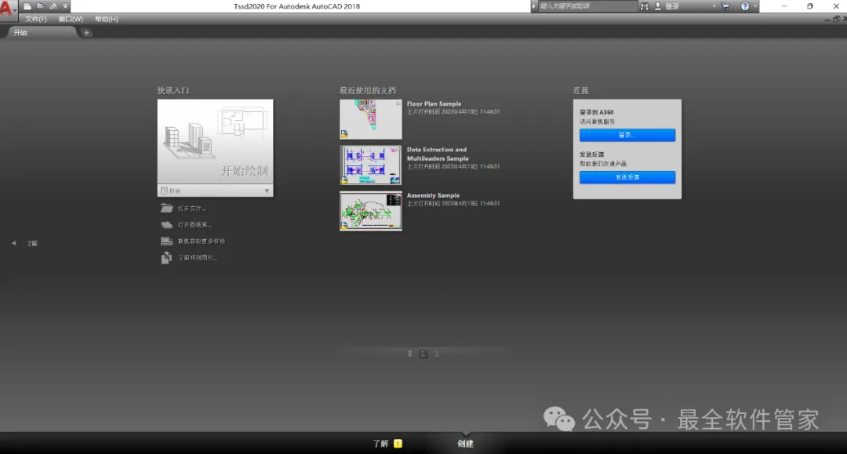Close the inner drawing window
This screenshot has height=454, width=847.
click(845, 19)
